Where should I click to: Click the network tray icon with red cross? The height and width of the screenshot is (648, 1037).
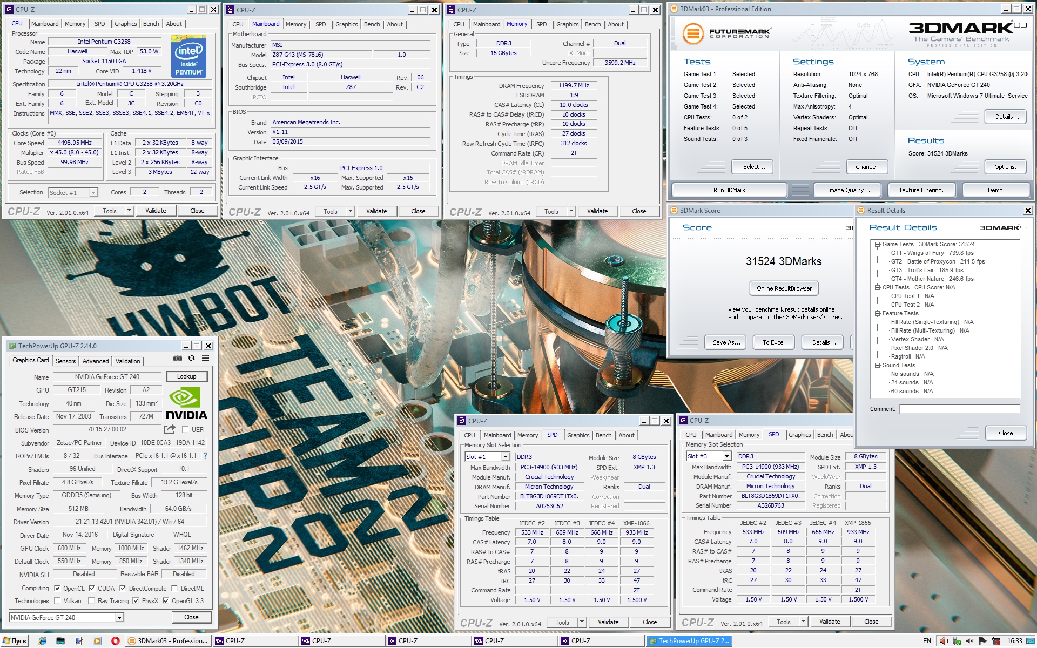(995, 641)
